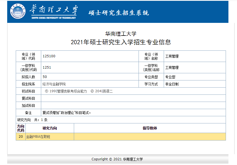Click the 研究方向 column header
The image size is (237, 165).
(50, 128)
